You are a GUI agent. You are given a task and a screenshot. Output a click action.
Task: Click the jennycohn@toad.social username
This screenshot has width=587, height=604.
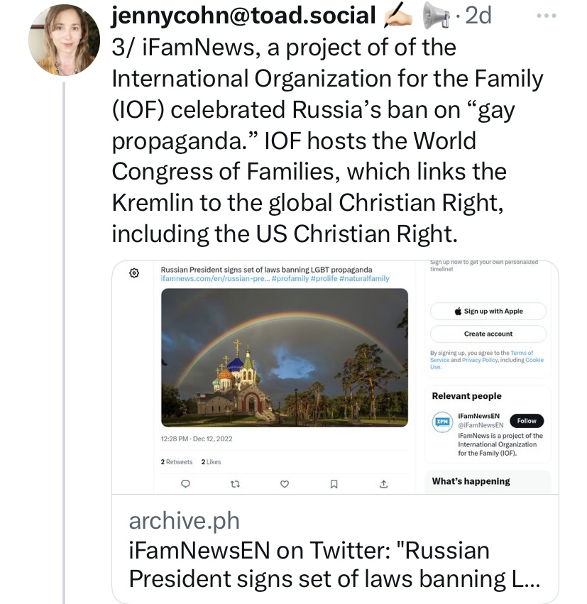(243, 16)
